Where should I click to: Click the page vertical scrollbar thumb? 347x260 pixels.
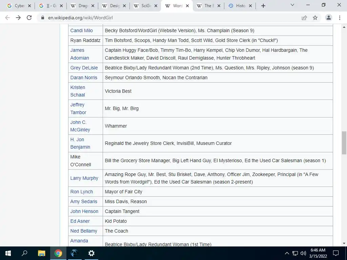[x=344, y=143]
